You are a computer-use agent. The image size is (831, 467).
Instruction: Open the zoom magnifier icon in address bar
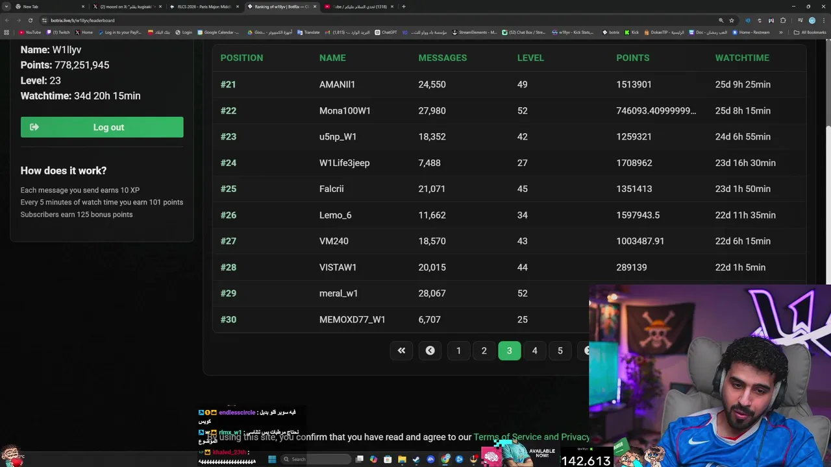[721, 20]
